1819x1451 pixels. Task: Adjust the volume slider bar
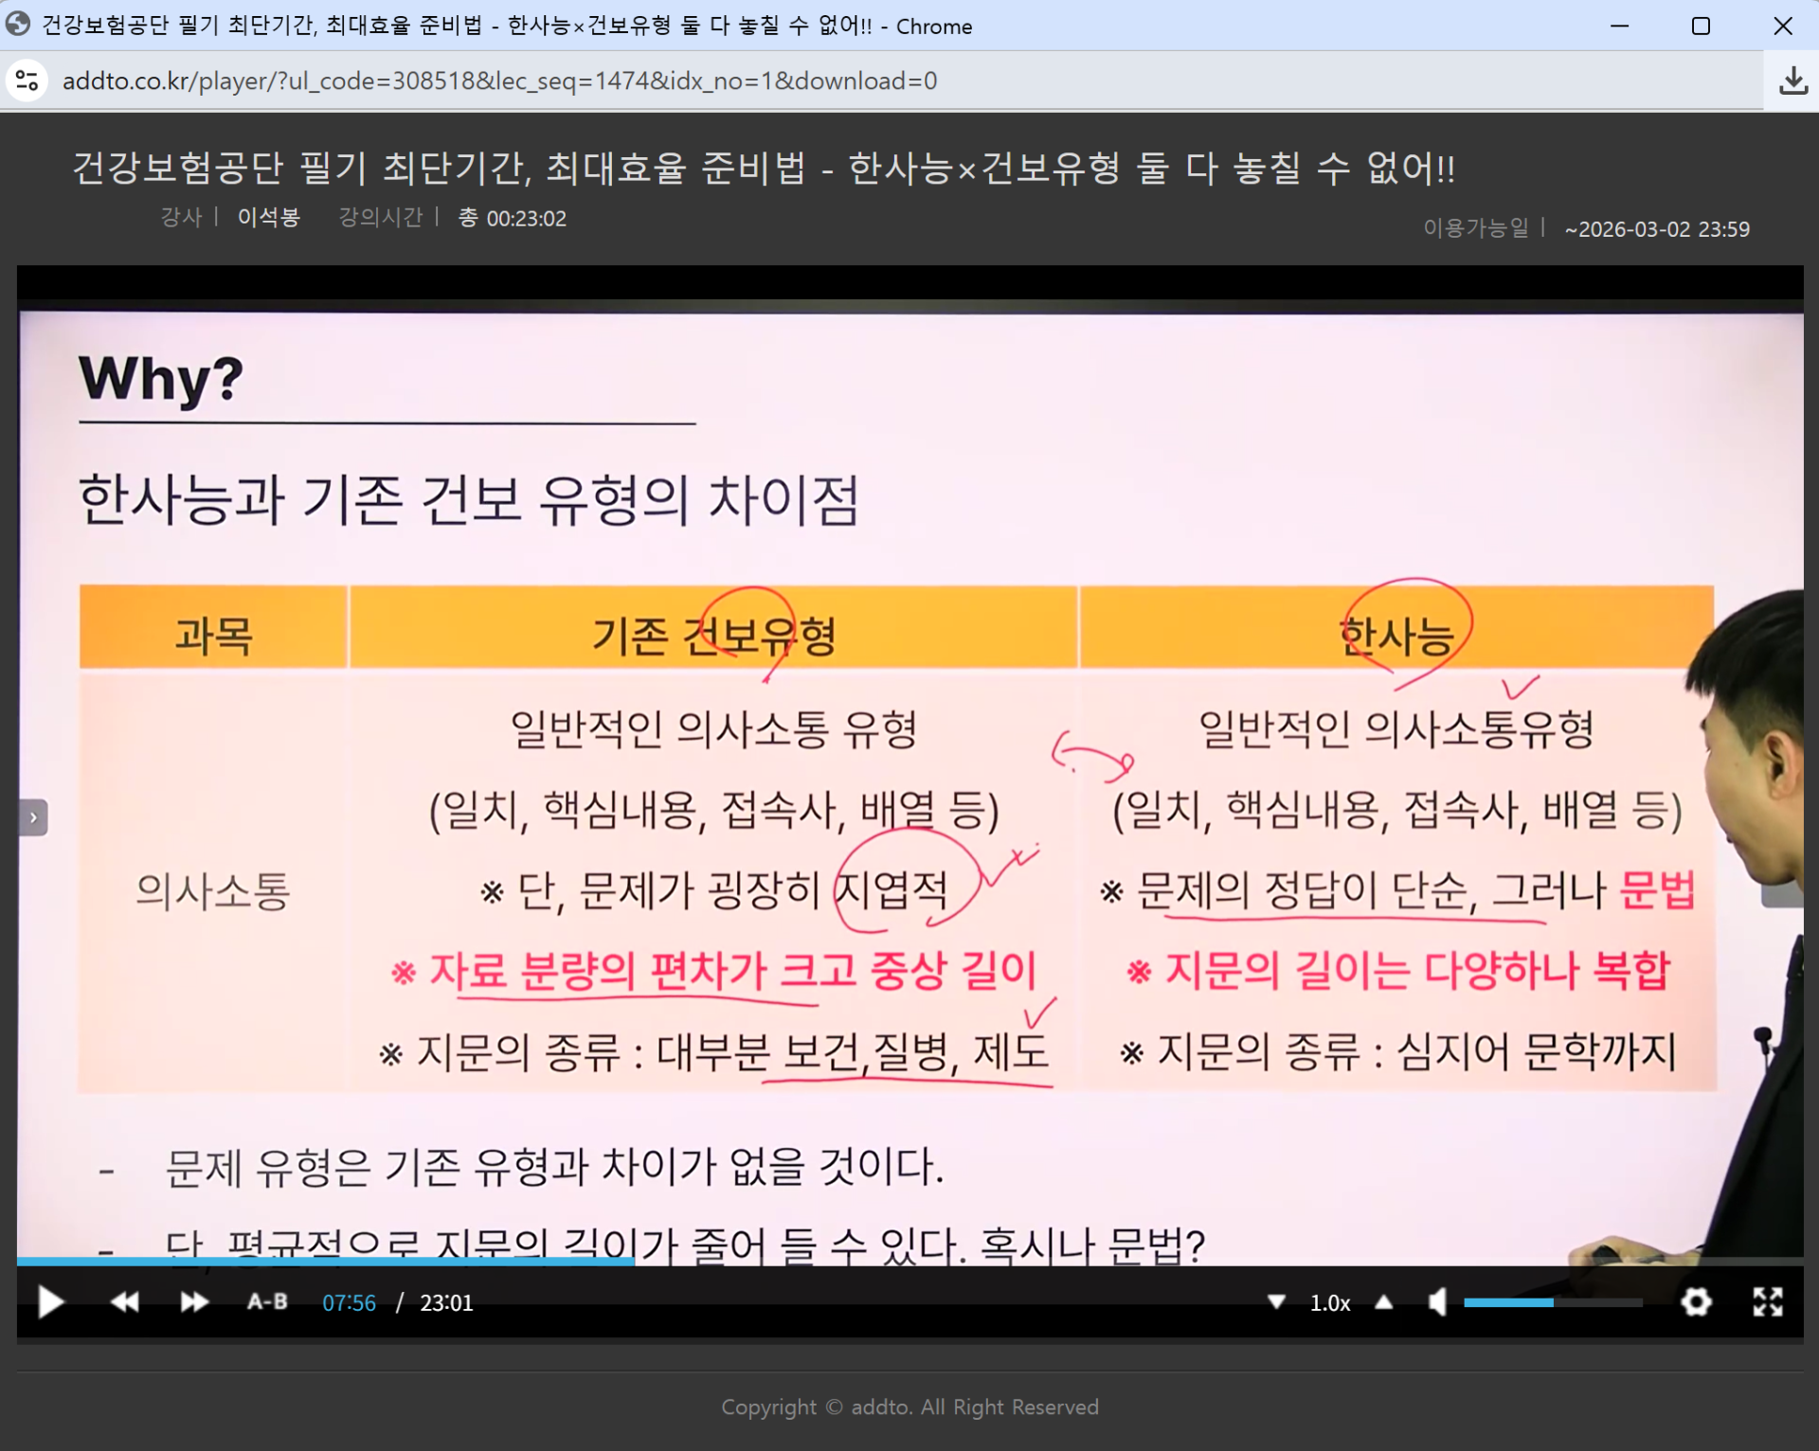(1552, 1303)
